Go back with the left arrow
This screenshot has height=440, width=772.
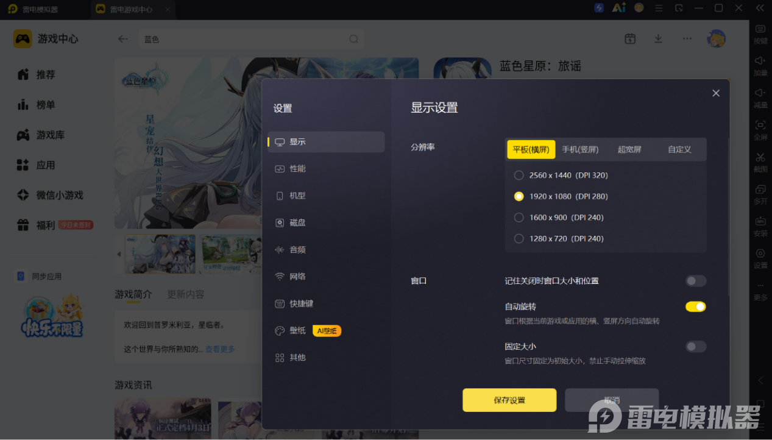click(x=123, y=39)
